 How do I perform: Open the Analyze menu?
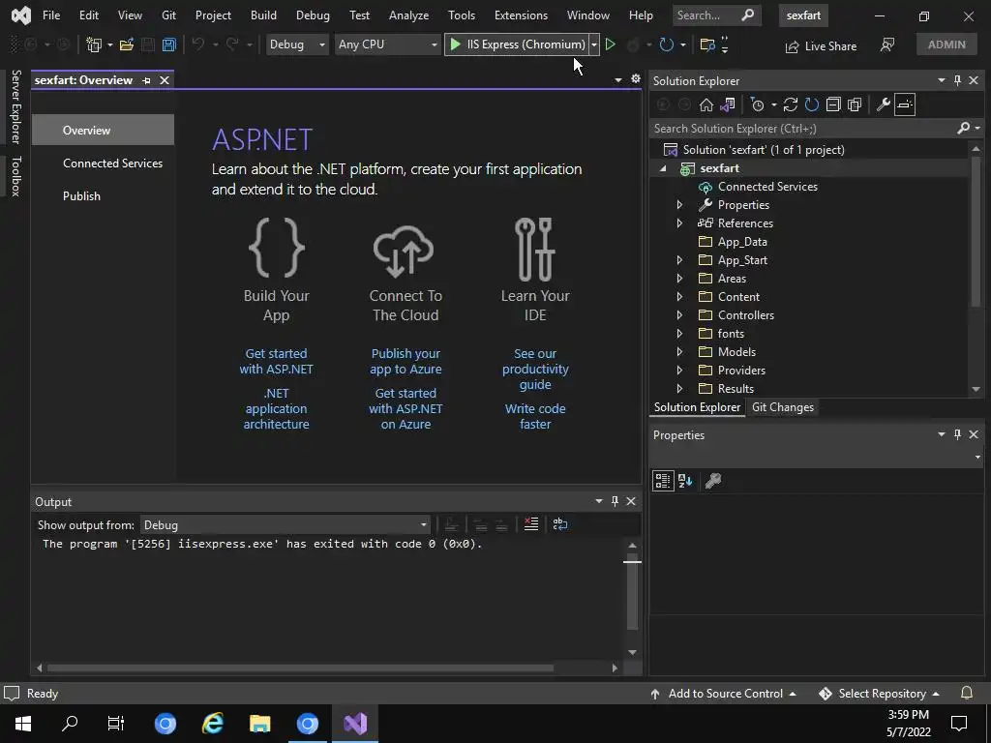tap(408, 15)
